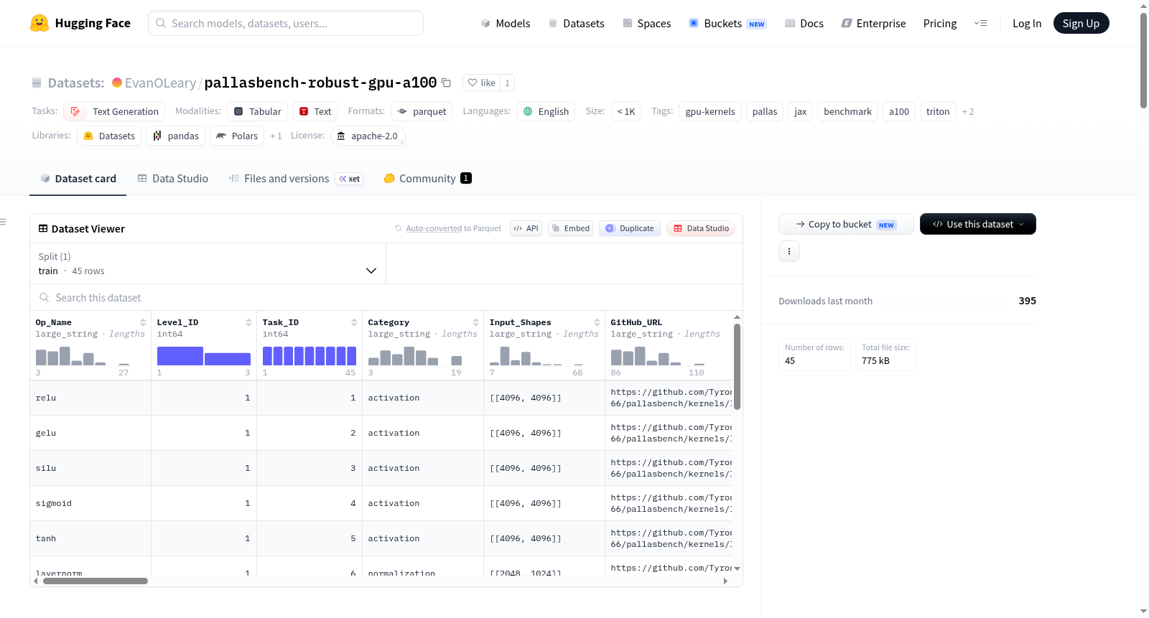Open Buckets in top navigation
Image resolution: width=1149 pixels, height=618 pixels.
[727, 23]
